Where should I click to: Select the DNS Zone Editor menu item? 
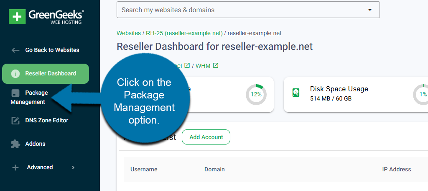click(x=46, y=121)
